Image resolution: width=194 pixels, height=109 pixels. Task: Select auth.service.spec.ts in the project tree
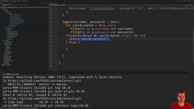pos(14,25)
